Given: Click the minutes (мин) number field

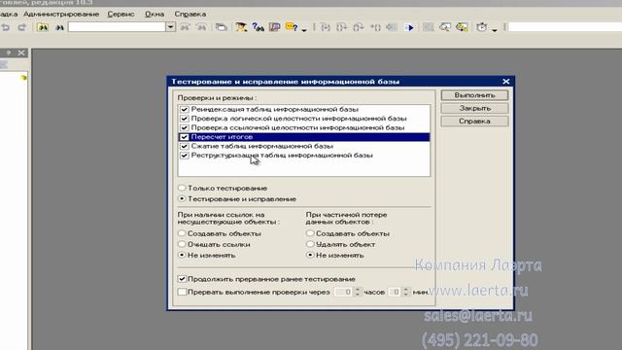Looking at the screenshot, I should click(395, 292).
